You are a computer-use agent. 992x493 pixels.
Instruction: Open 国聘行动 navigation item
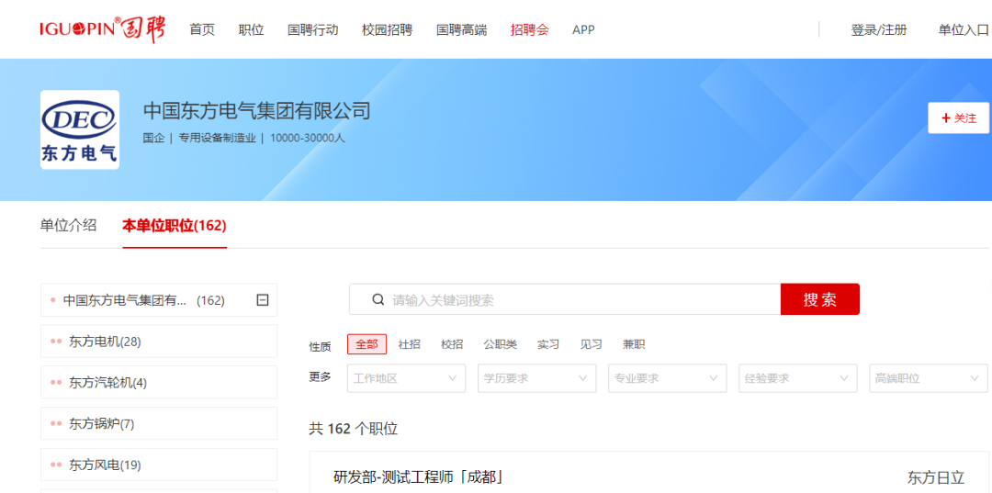[312, 29]
